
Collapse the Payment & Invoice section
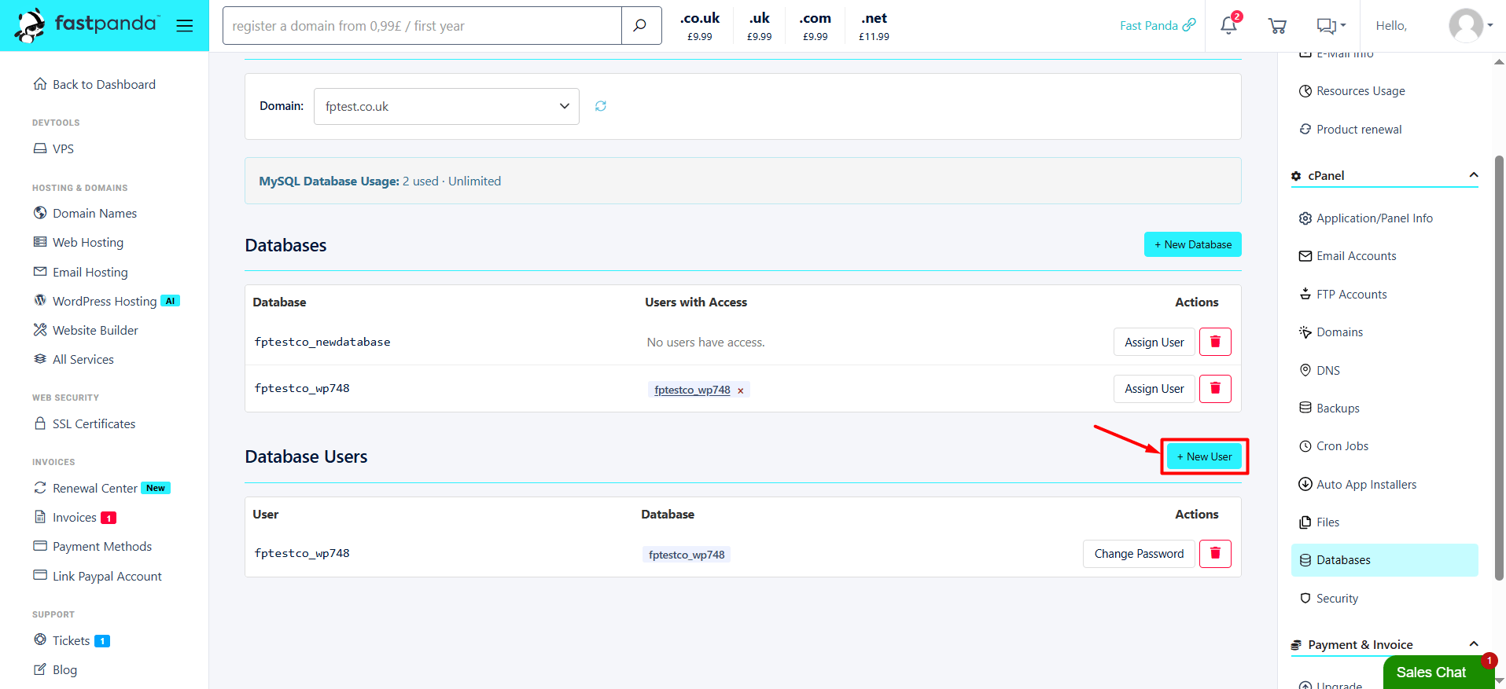click(x=1474, y=644)
